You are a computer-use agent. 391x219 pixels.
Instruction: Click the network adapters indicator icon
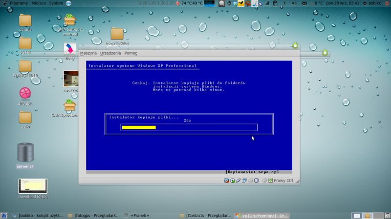pos(244,180)
